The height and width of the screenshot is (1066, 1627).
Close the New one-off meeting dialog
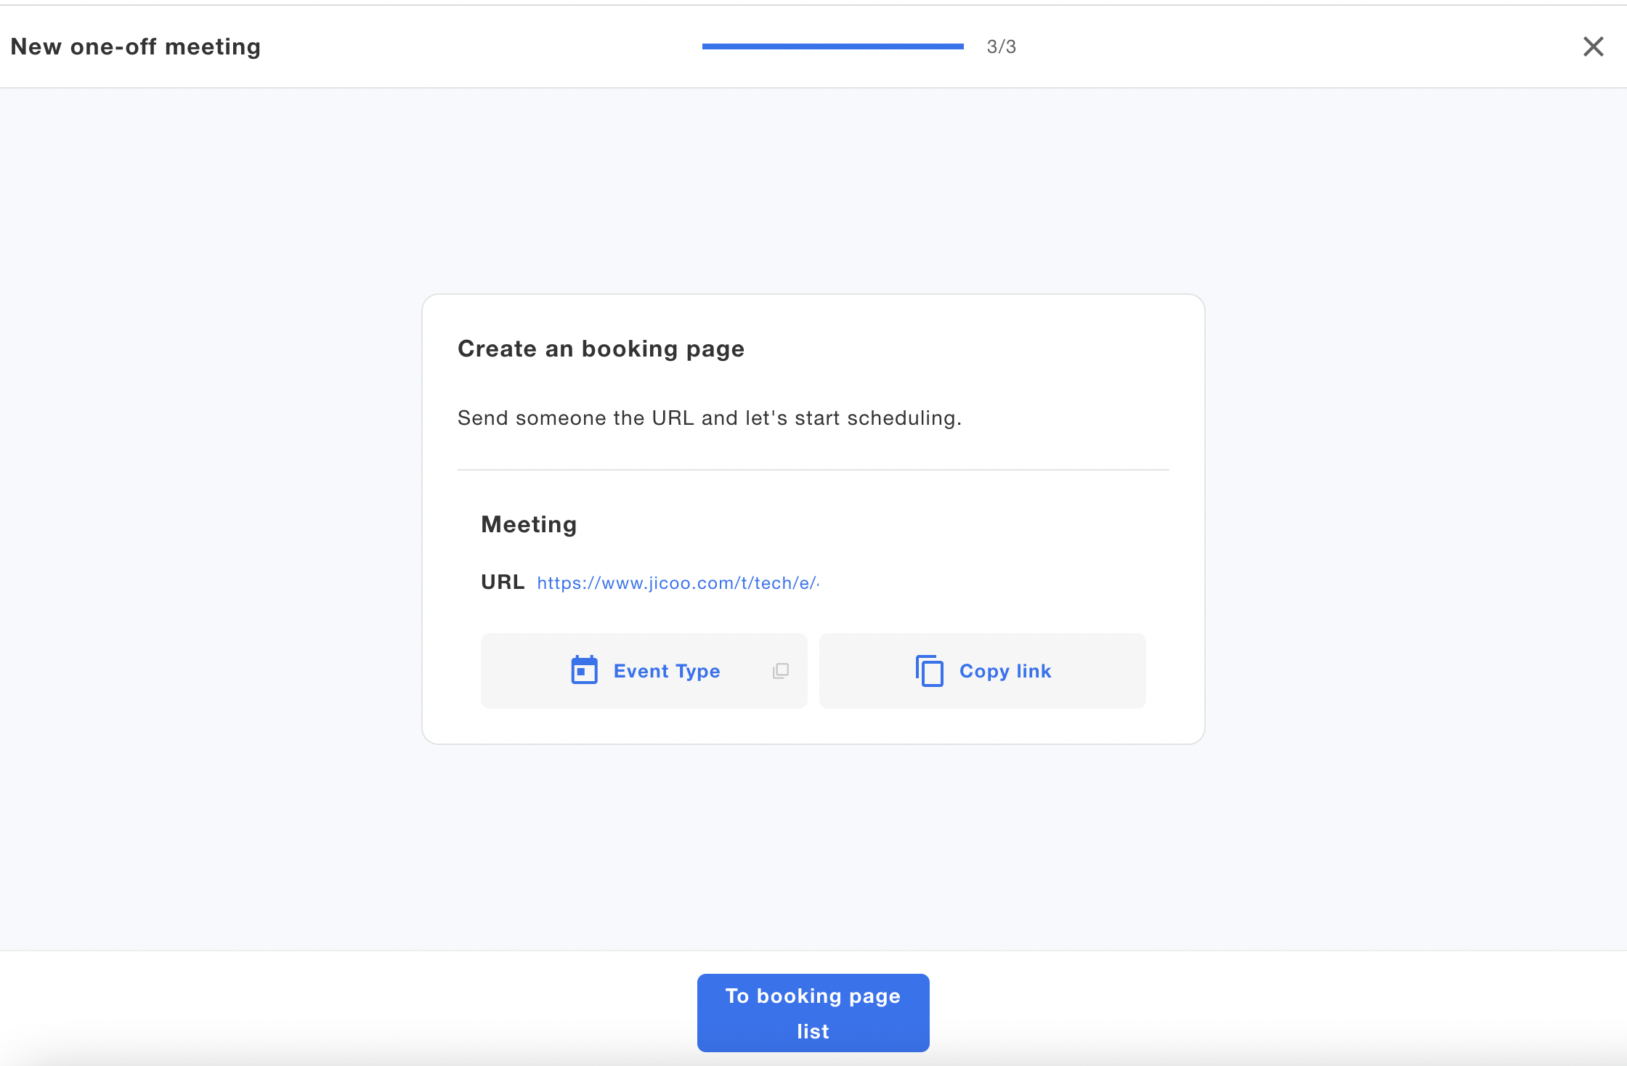1593,46
